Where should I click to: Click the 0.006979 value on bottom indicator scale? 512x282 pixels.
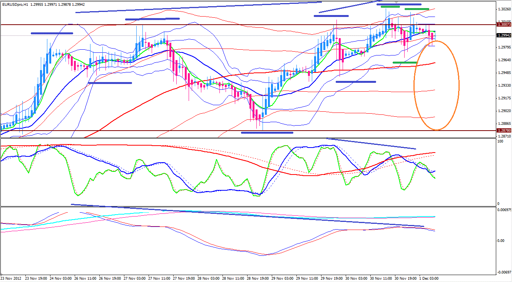pyautogui.click(x=504, y=210)
